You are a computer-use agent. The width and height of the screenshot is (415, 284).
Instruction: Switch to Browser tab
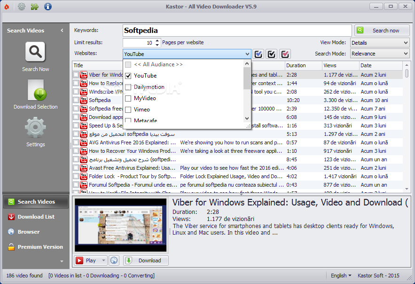click(x=36, y=232)
